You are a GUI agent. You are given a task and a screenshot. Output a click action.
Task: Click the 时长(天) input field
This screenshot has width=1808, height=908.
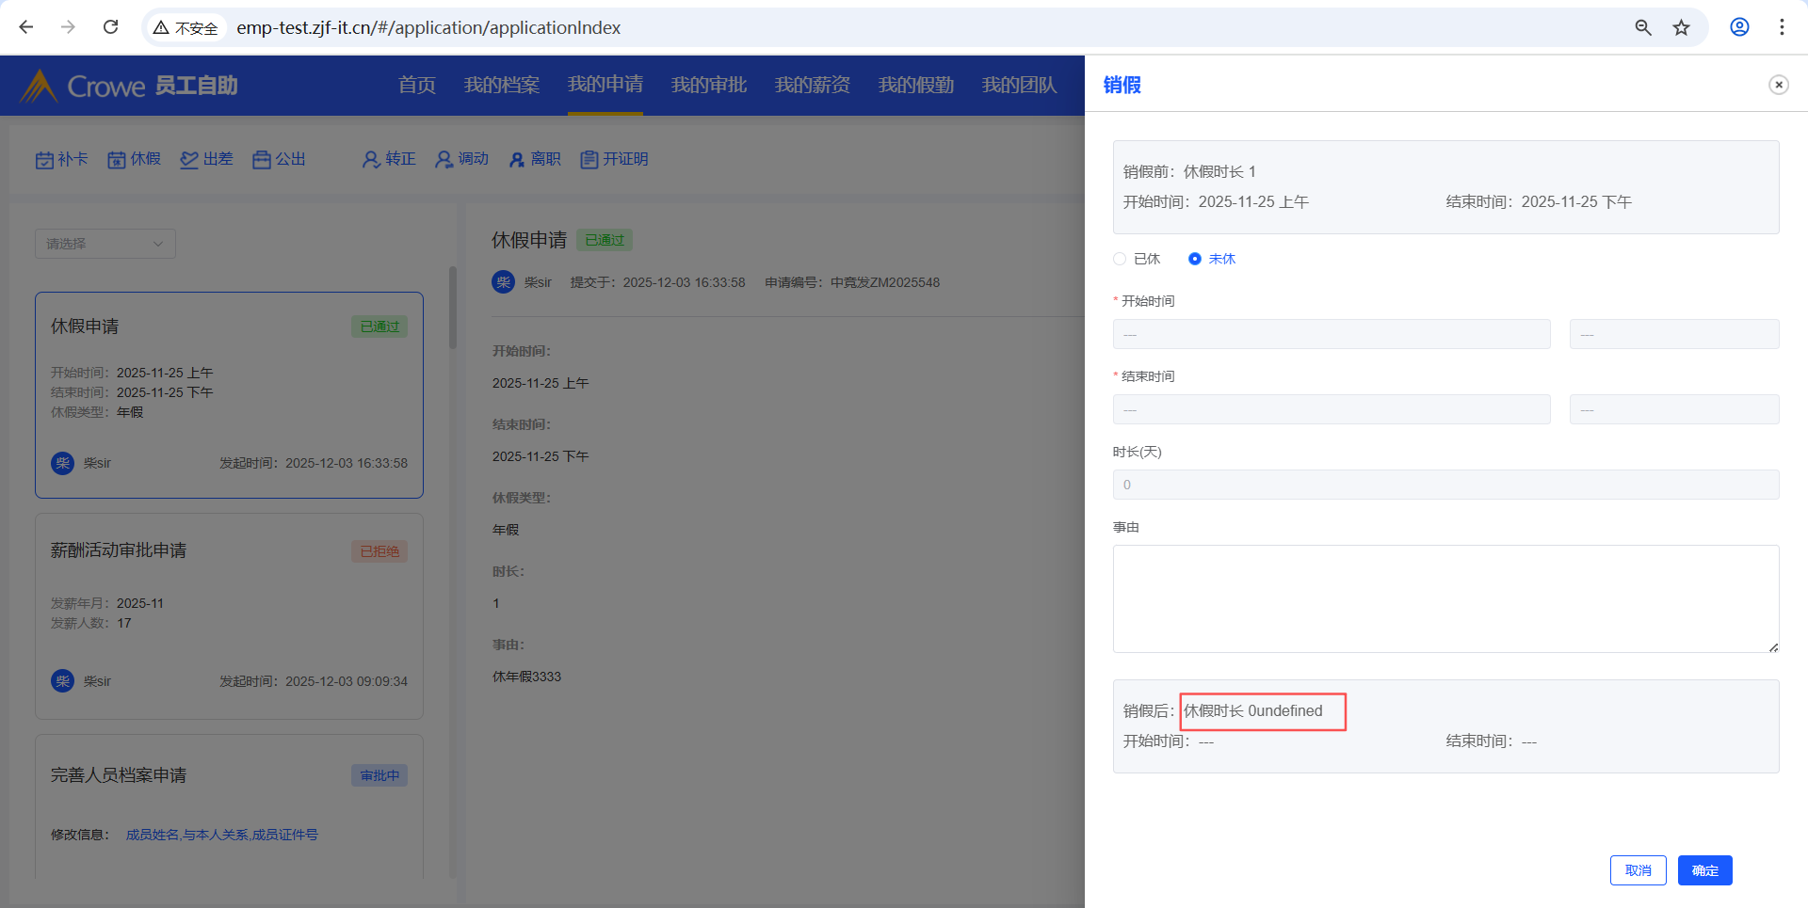[1446, 485]
